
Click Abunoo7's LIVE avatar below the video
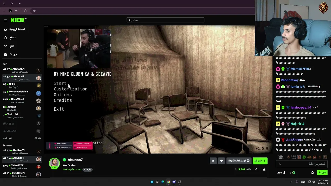pyautogui.click(x=54, y=164)
